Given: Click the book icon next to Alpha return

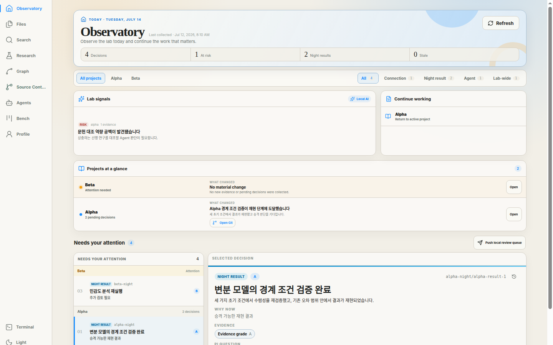Looking at the screenshot, I should click(x=388, y=117).
